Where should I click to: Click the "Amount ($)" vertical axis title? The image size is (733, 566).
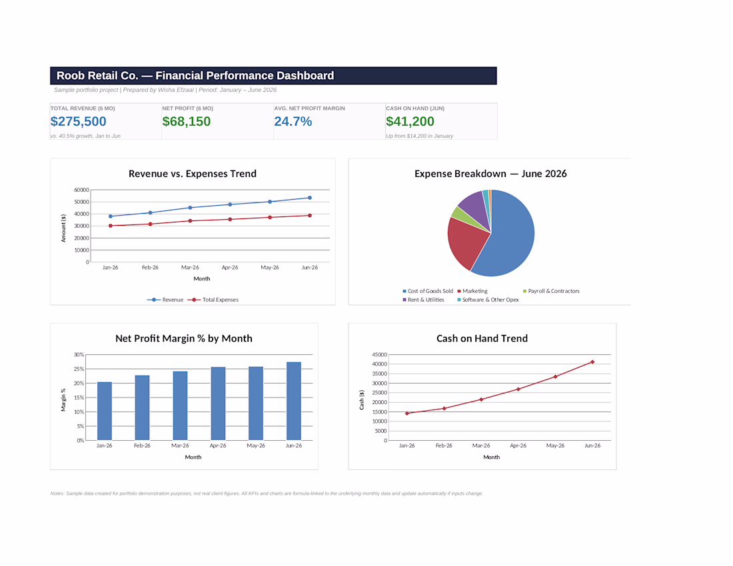[63, 228]
